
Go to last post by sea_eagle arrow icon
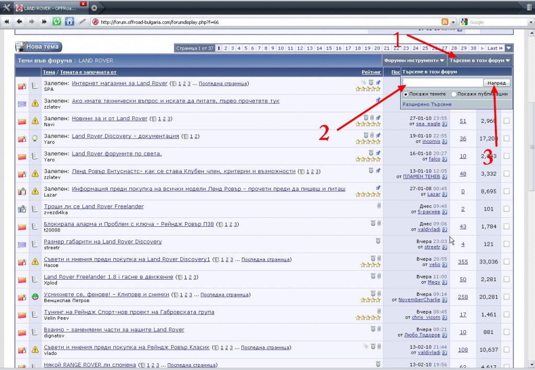(x=445, y=124)
